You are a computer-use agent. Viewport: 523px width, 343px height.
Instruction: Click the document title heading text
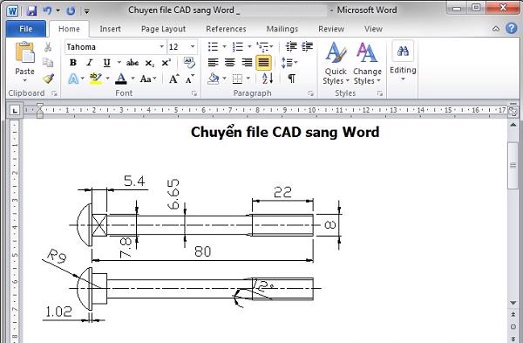(x=285, y=133)
